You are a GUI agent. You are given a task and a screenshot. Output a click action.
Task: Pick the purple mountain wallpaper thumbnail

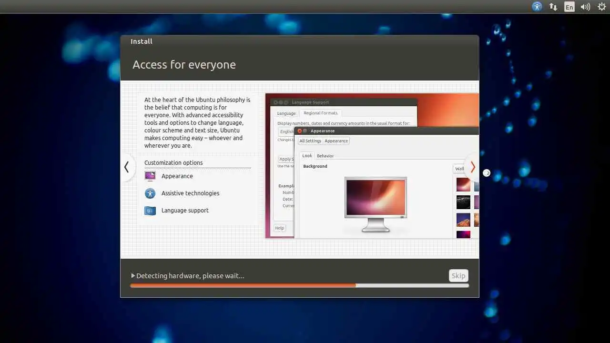[463, 220]
